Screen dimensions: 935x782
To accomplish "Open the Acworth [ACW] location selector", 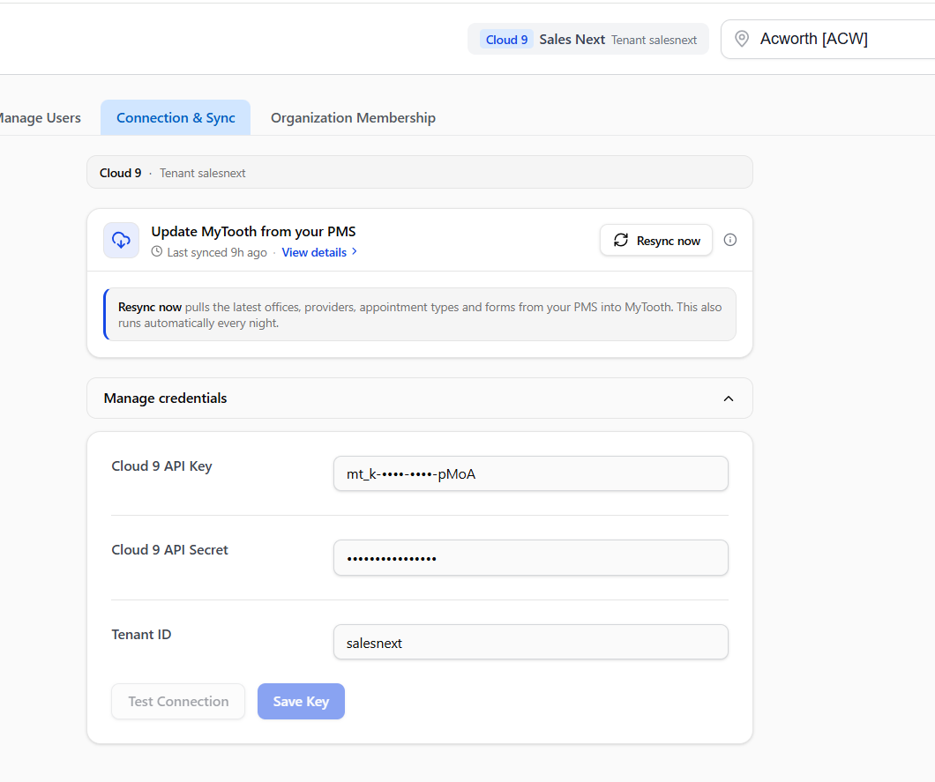I will click(x=827, y=39).
